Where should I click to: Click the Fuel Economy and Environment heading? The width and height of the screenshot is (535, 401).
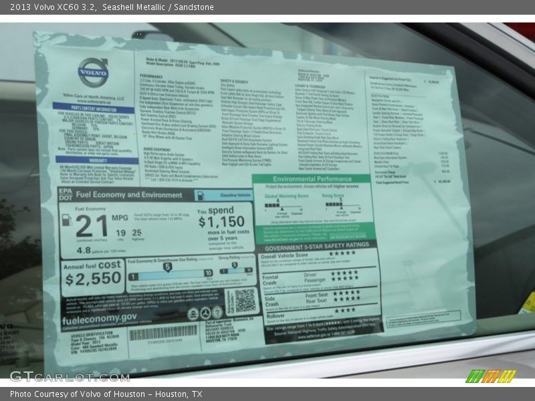(128, 194)
